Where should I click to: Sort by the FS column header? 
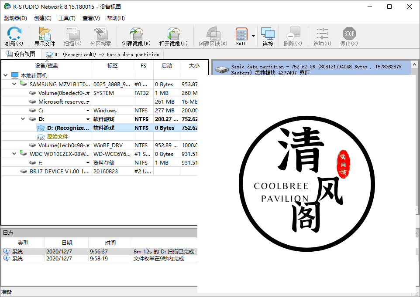click(143, 66)
